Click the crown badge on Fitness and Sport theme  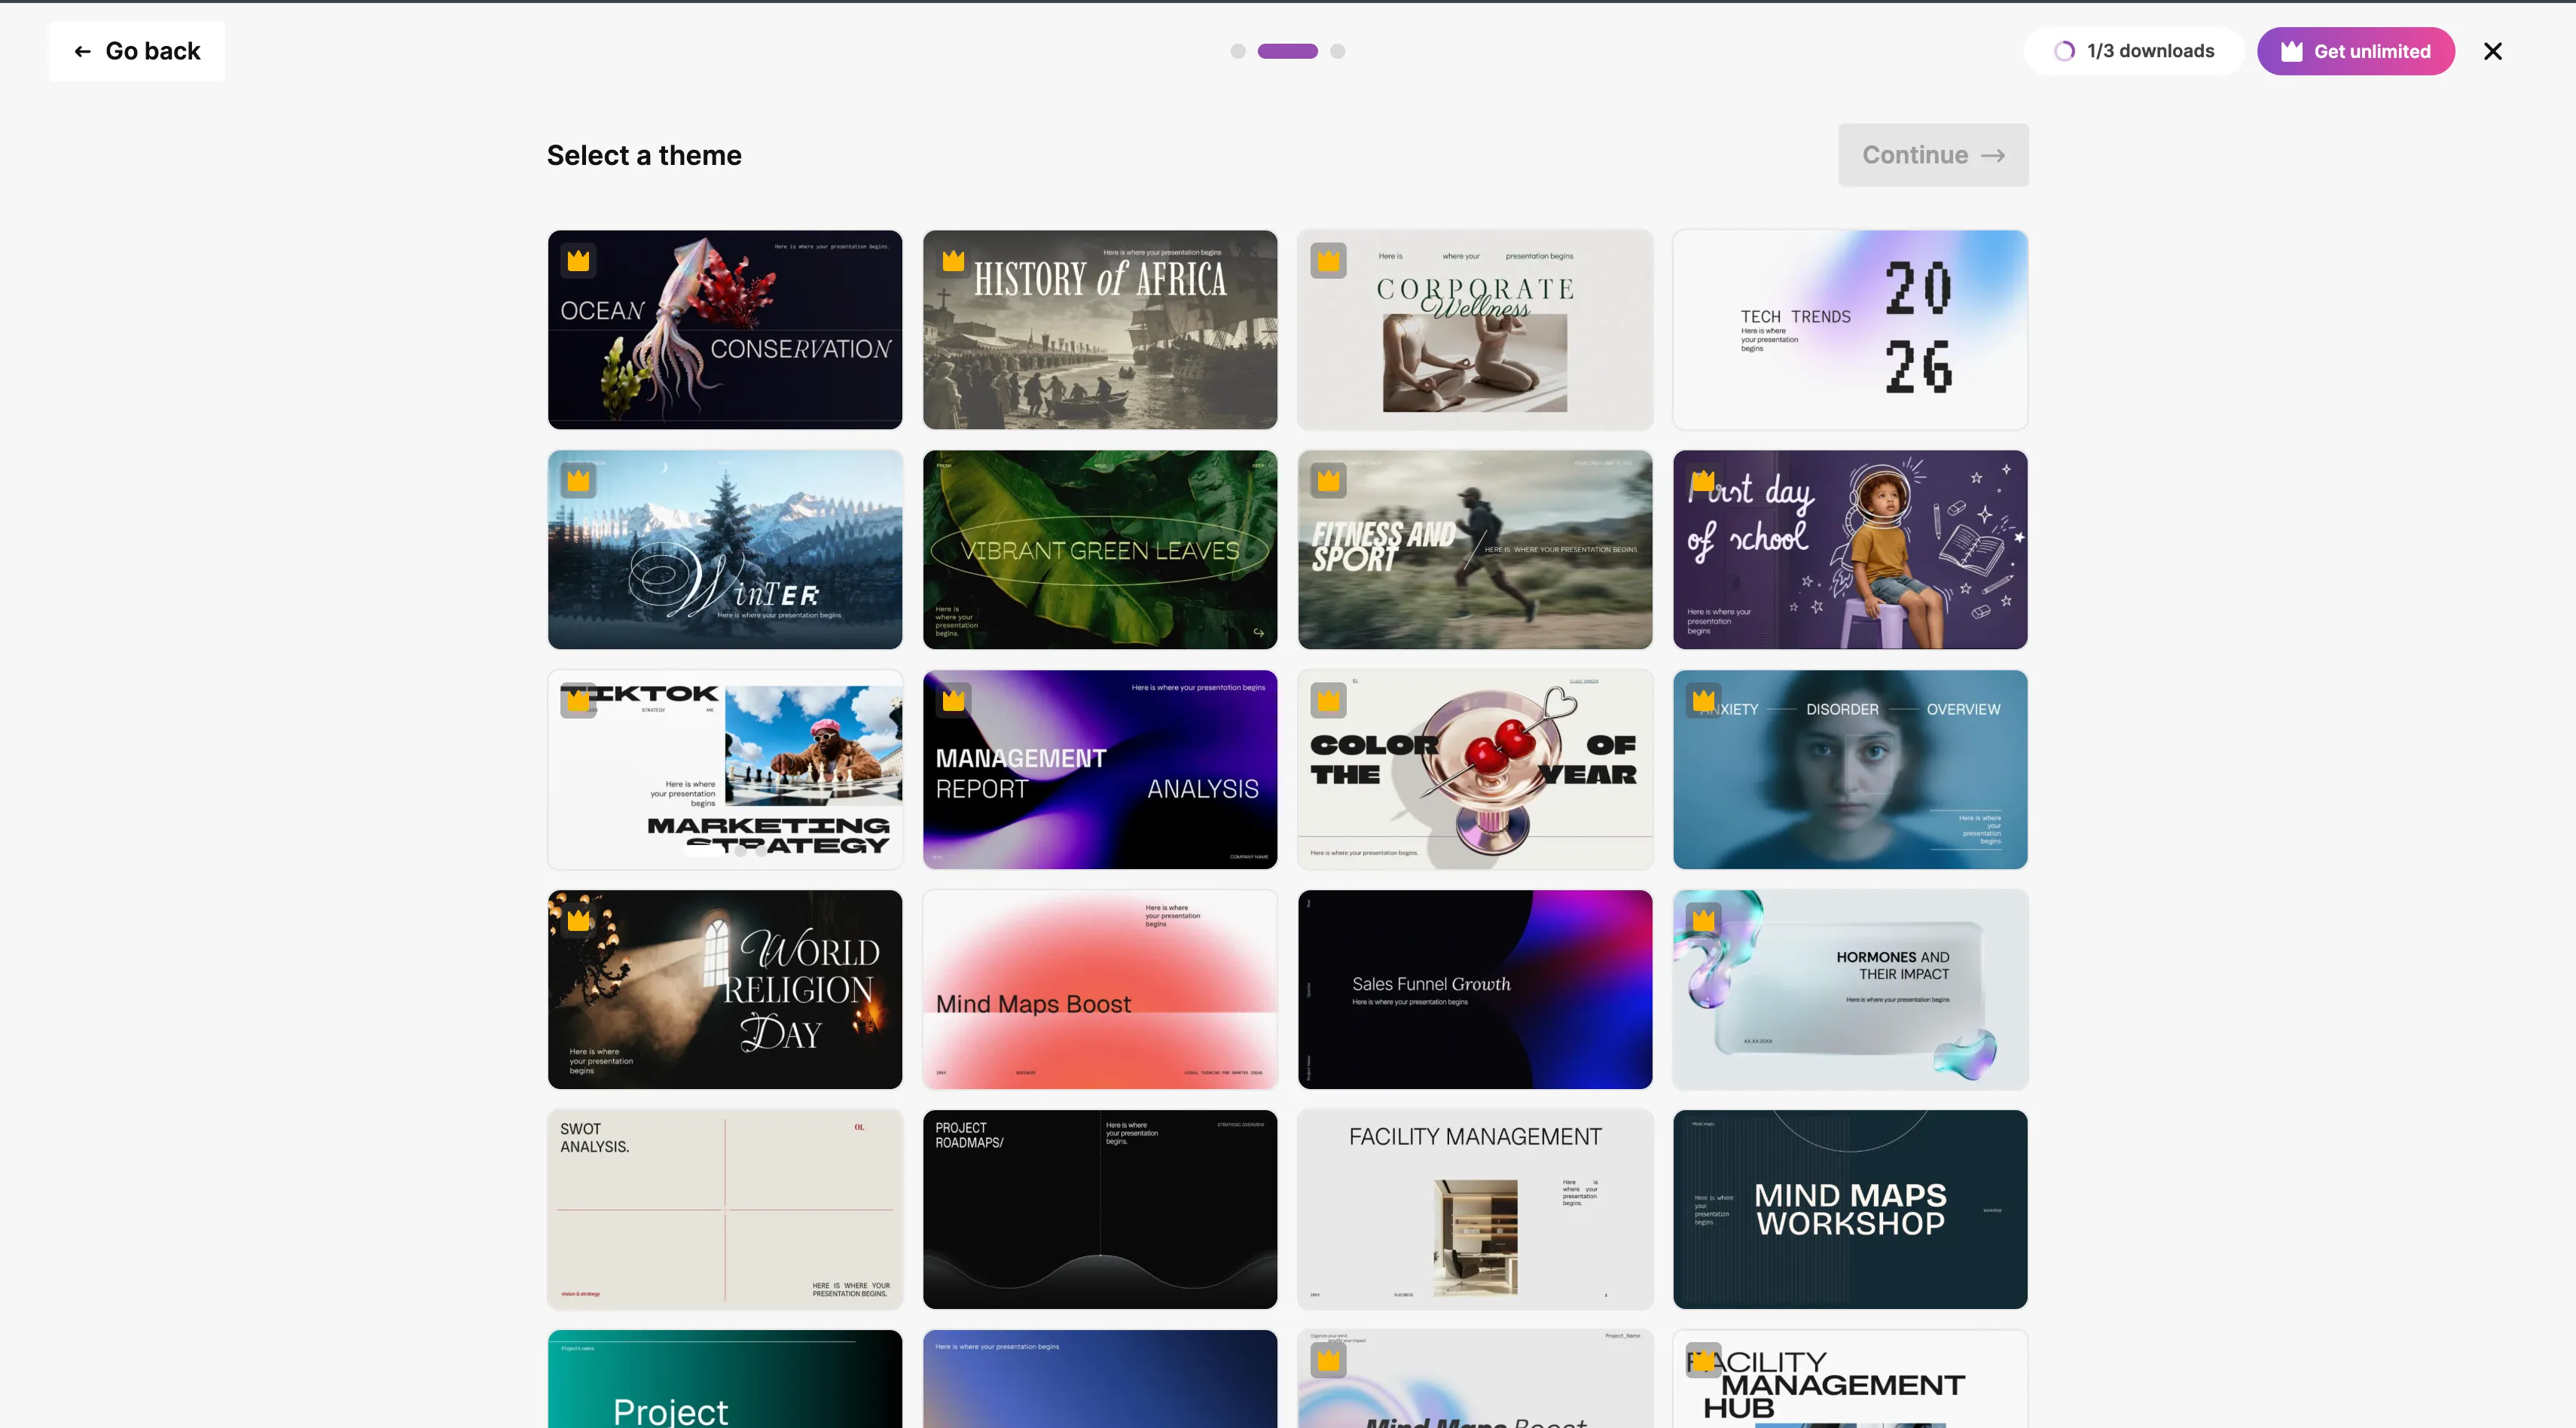coord(1328,481)
